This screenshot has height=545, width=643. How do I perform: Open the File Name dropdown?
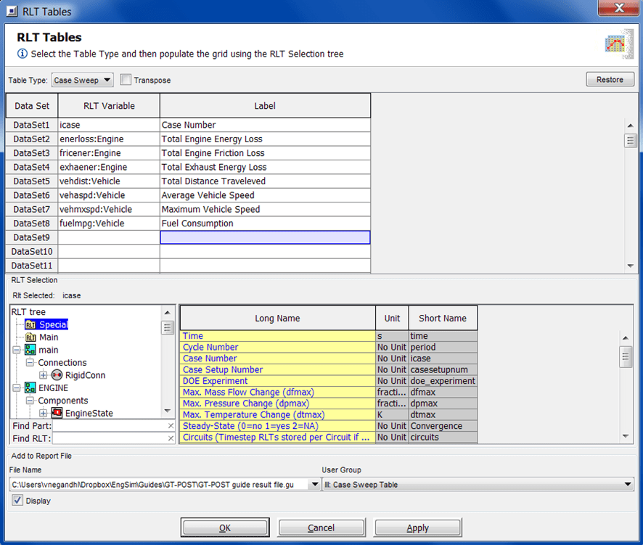coord(314,484)
